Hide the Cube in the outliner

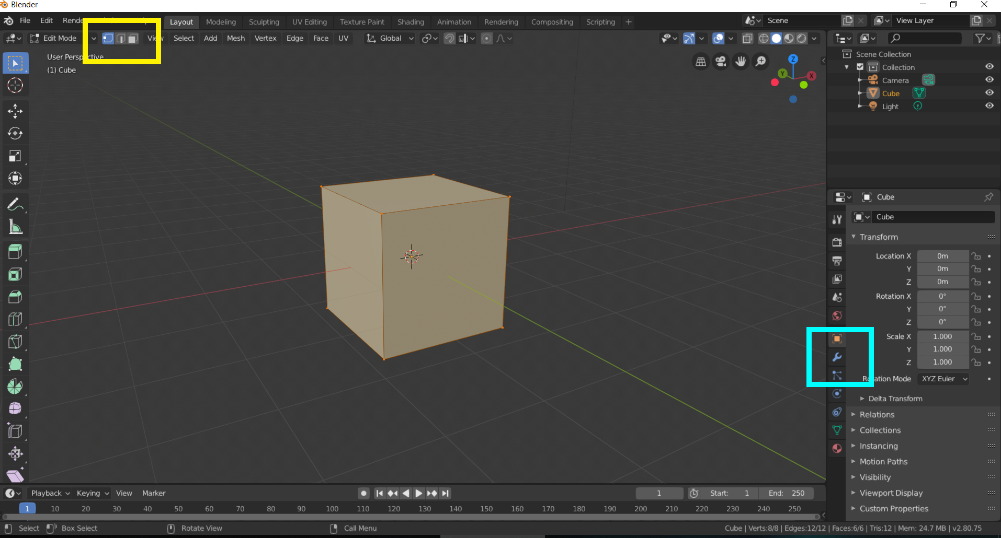[989, 93]
